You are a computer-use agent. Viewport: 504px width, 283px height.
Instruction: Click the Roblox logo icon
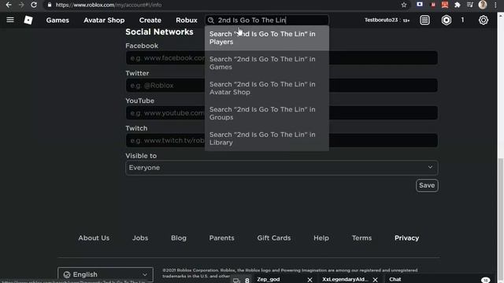pyautogui.click(x=28, y=20)
